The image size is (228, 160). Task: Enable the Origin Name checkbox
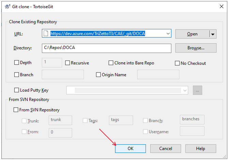(x=98, y=75)
